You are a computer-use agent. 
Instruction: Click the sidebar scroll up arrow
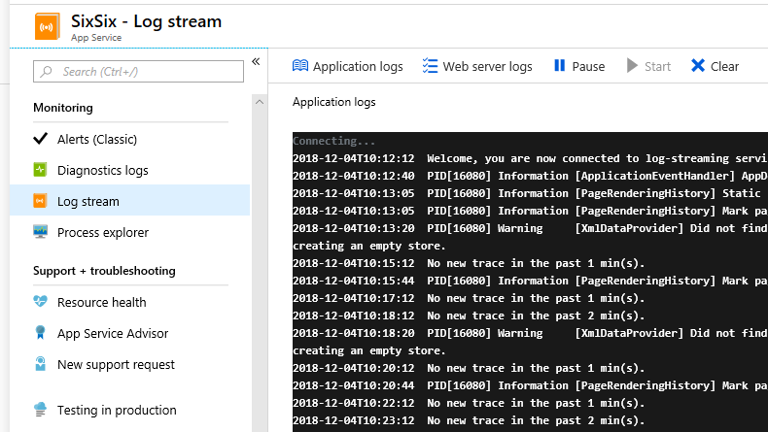click(x=260, y=102)
